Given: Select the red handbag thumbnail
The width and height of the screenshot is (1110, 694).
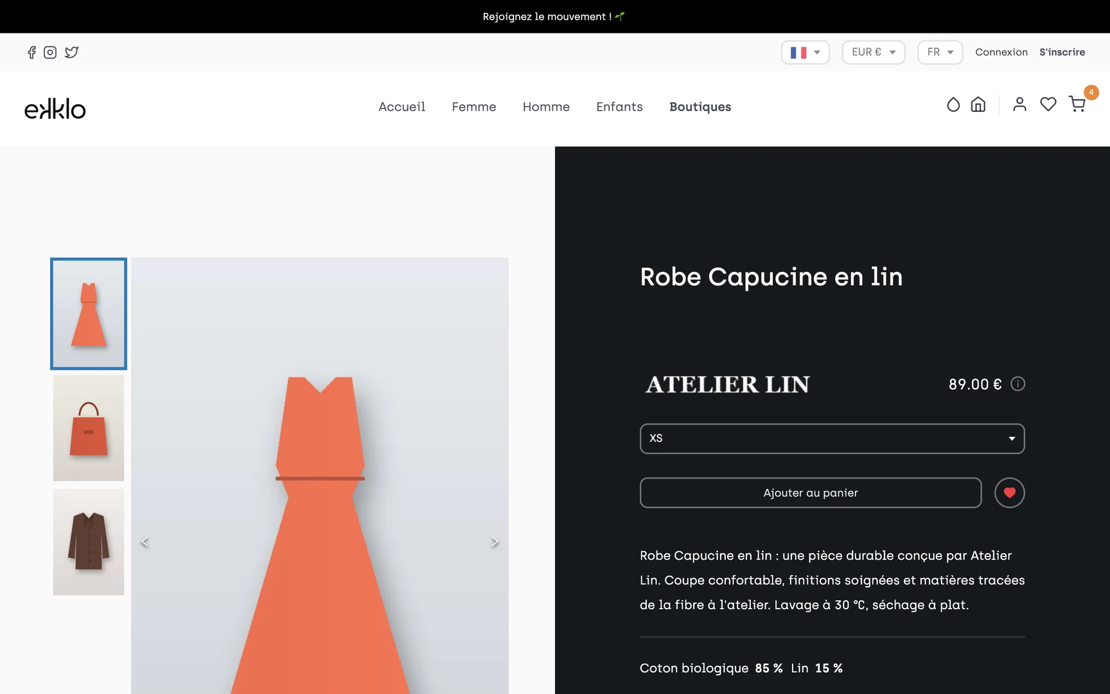Looking at the screenshot, I should [x=89, y=428].
